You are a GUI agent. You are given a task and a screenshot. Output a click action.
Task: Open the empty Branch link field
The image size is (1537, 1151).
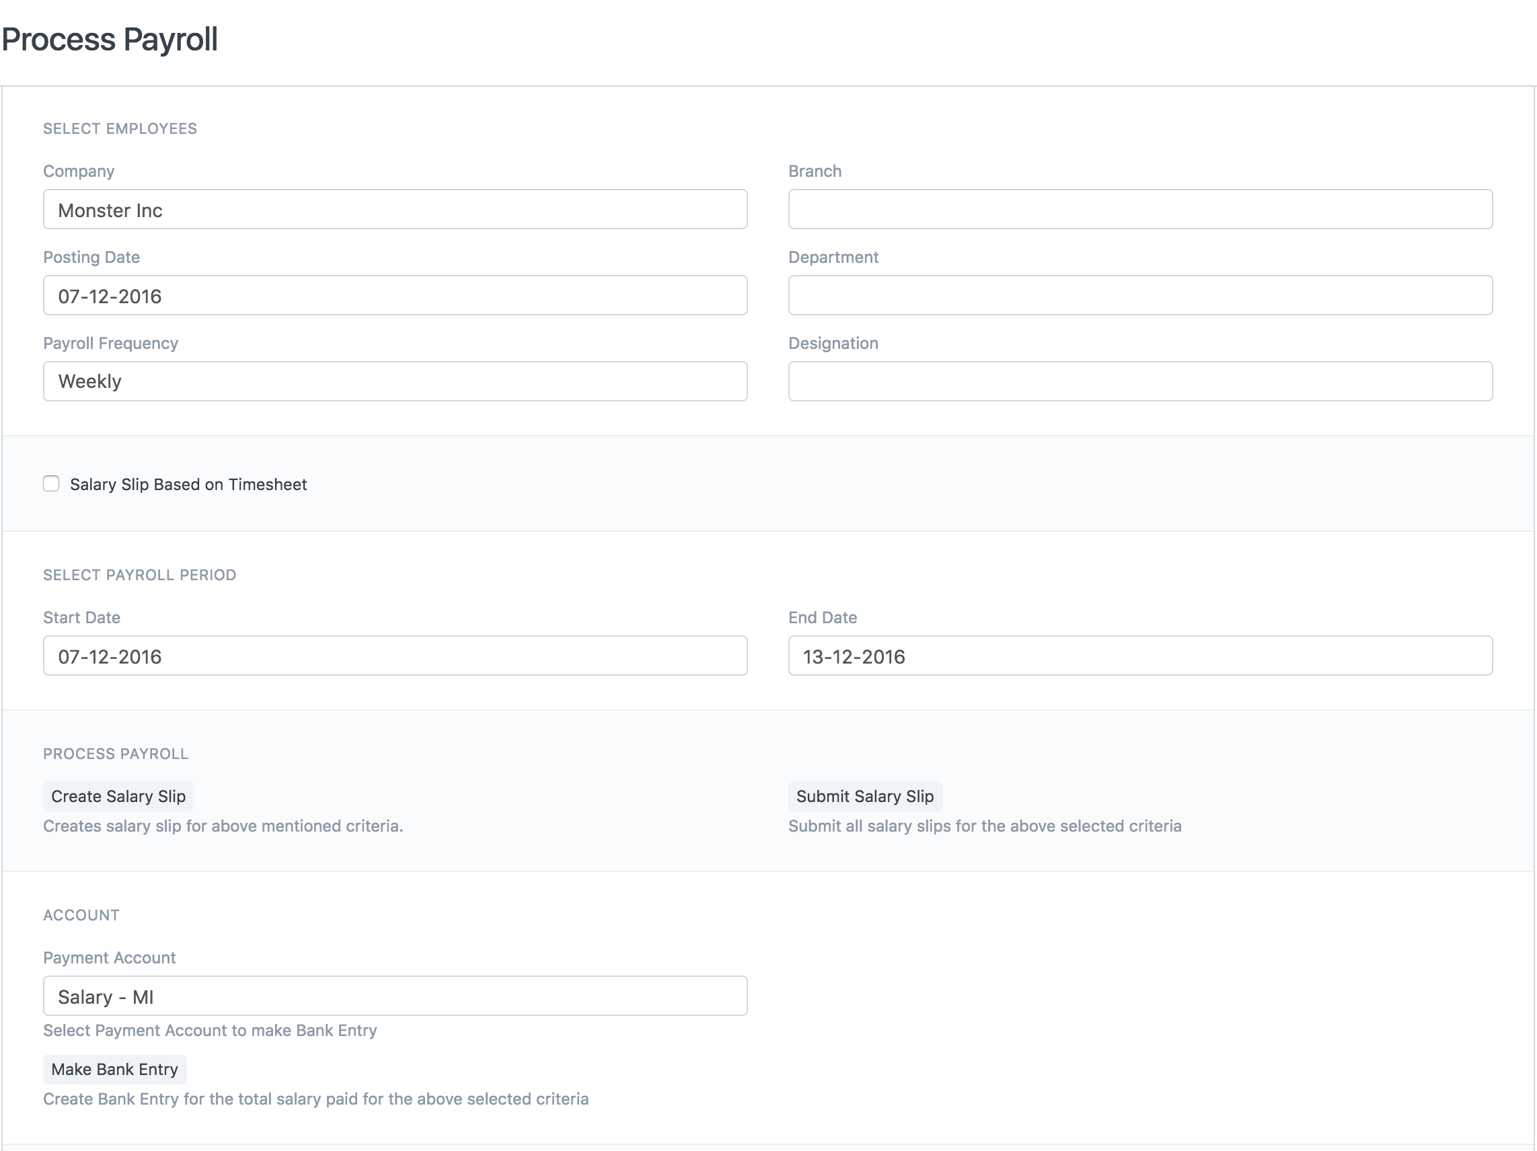pos(1139,210)
